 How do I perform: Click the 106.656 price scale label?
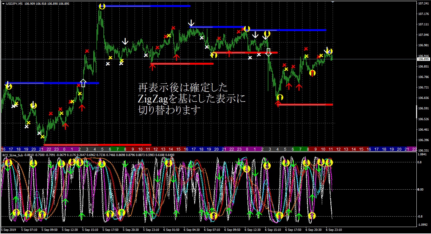[x=423, y=98]
